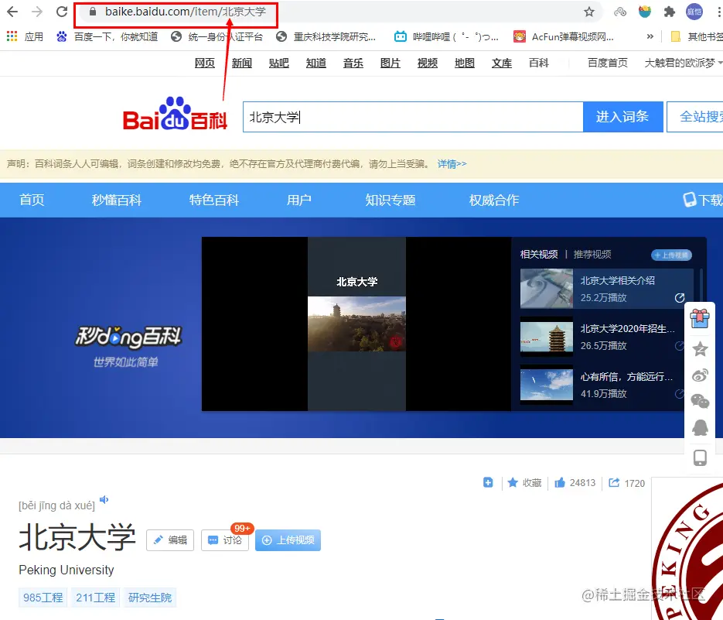Screen dimensions: 723x620
Task: Click the 百度首页 link
Action: tap(608, 63)
